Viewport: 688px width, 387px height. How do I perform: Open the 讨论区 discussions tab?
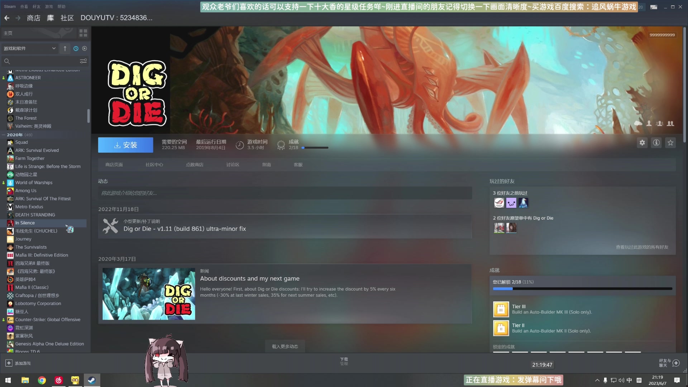(x=233, y=165)
